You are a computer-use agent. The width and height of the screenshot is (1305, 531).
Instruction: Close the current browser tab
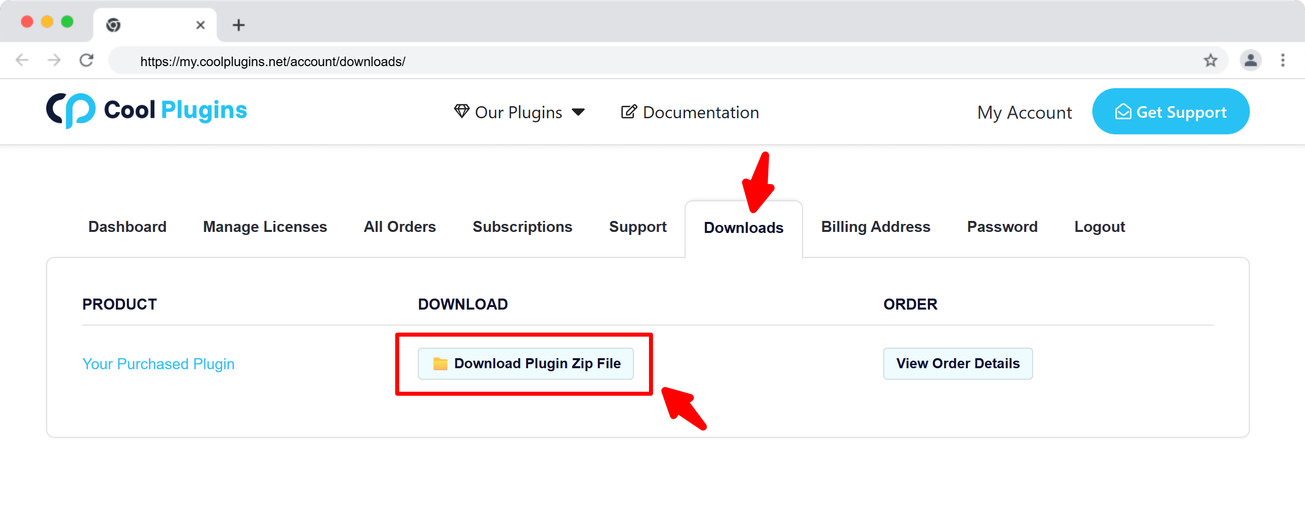pos(201,25)
